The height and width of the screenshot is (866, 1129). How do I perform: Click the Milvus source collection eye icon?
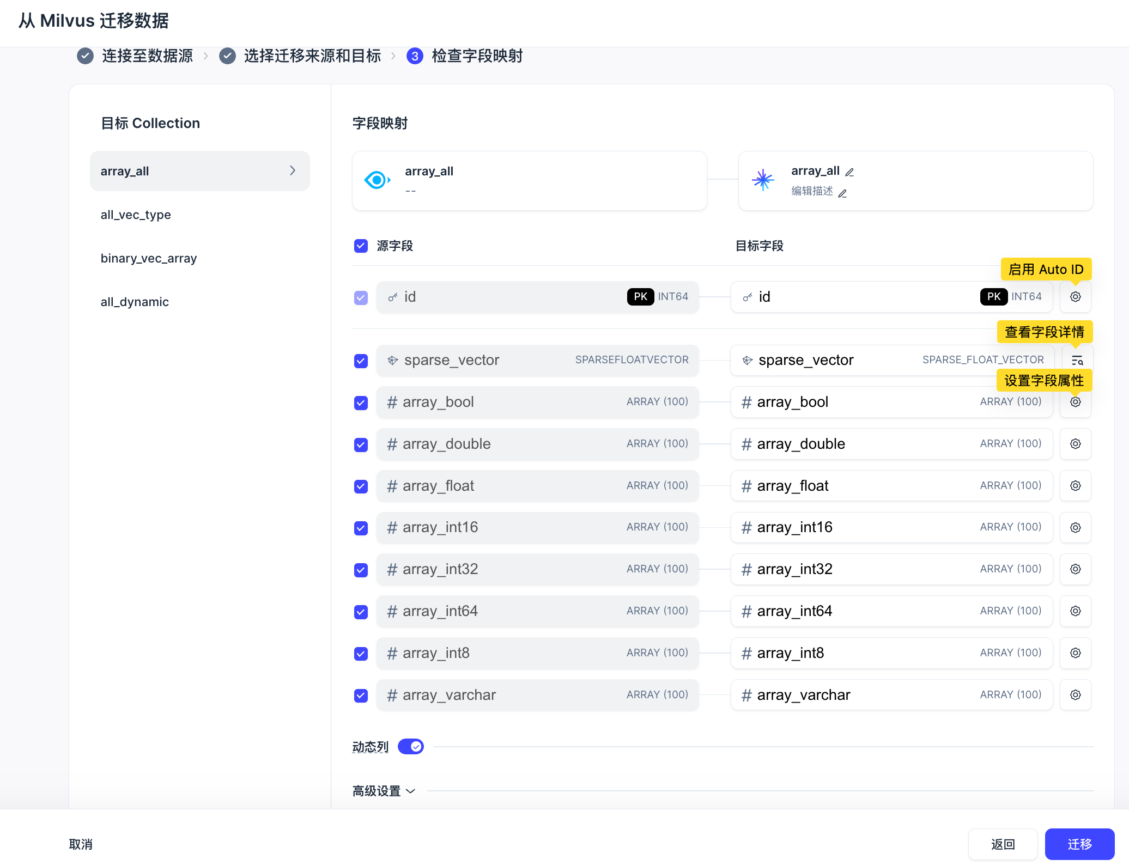click(377, 180)
